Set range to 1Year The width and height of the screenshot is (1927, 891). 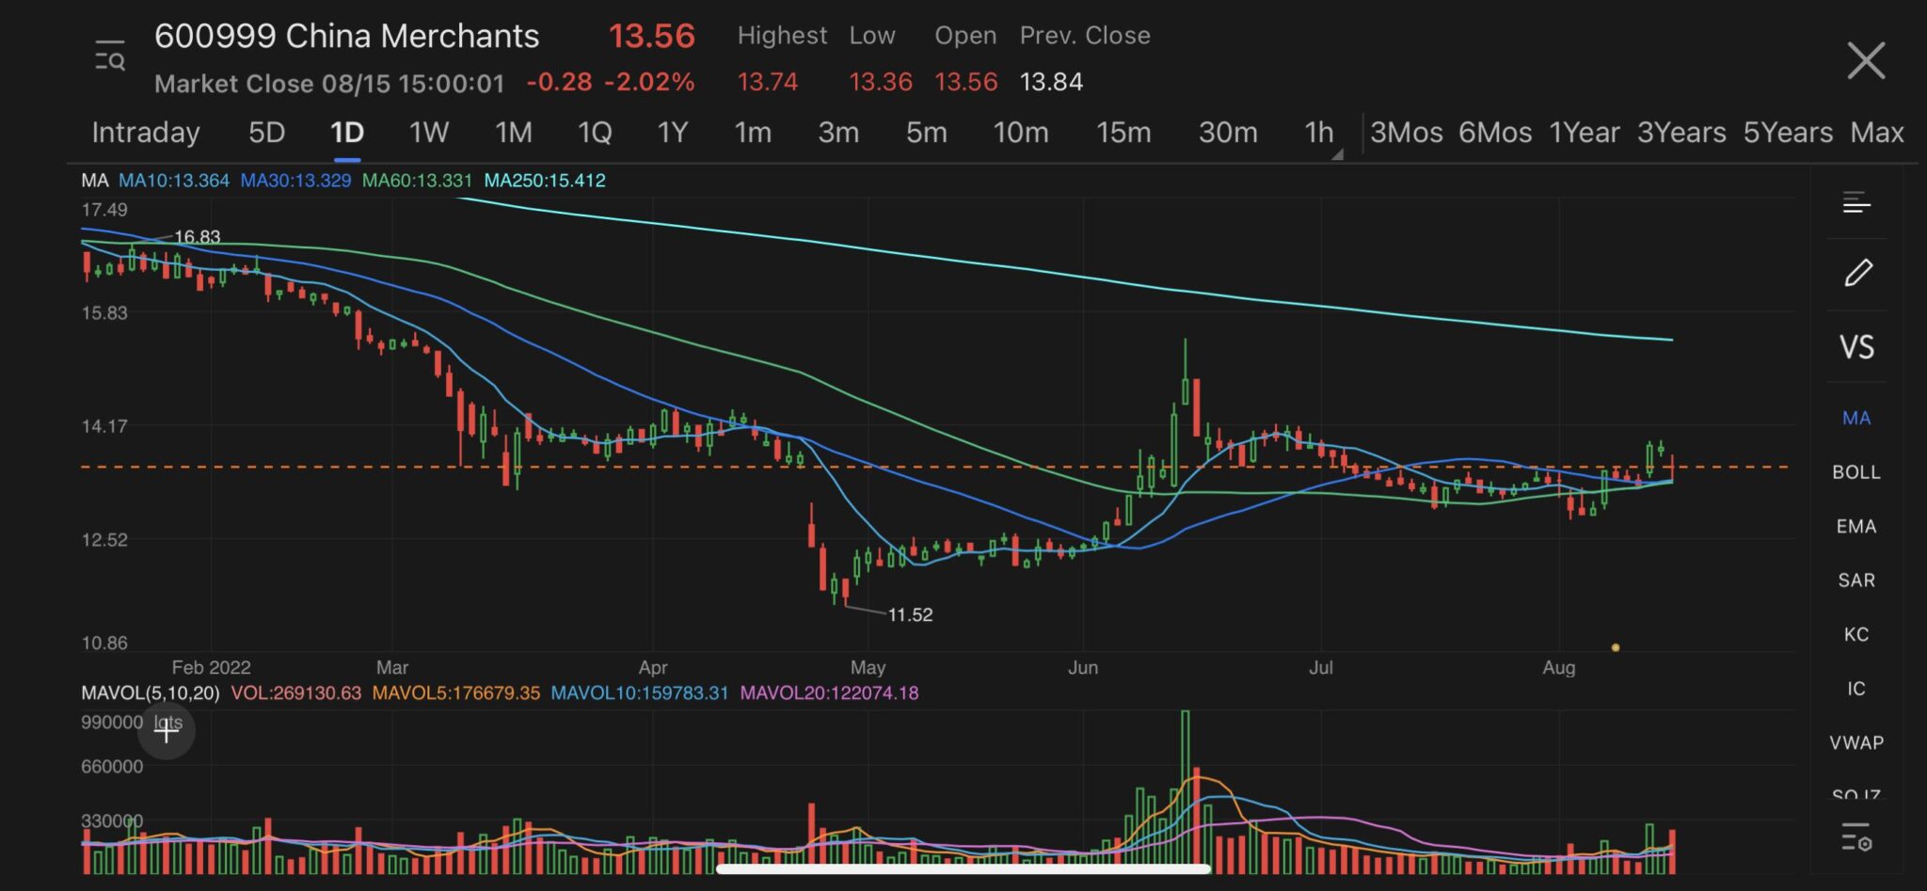(x=1585, y=133)
